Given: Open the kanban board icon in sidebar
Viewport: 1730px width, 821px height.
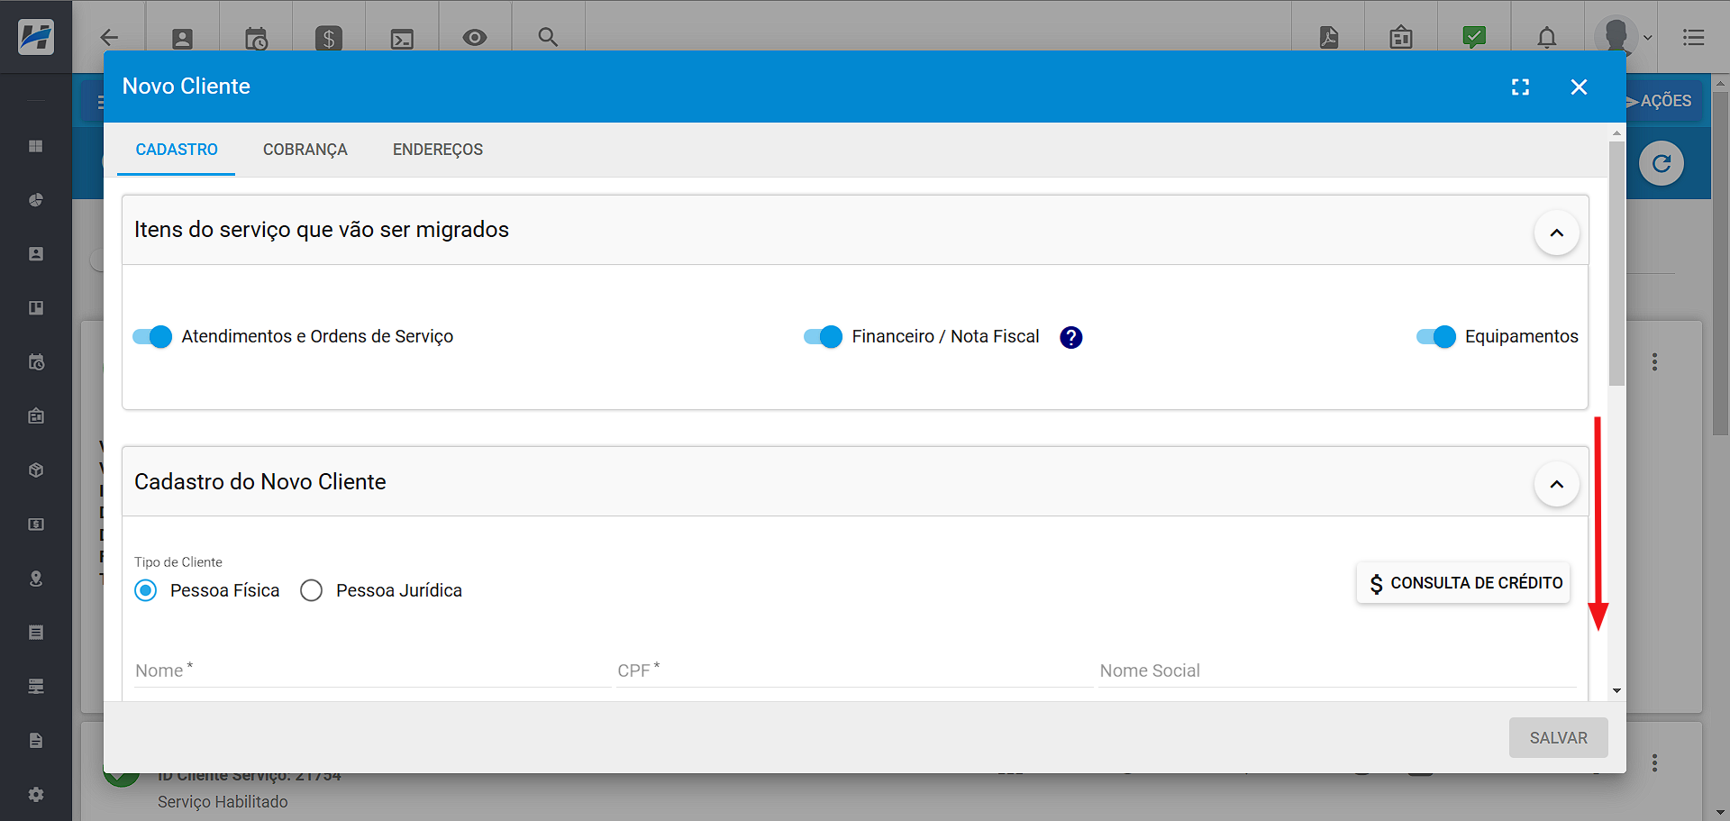Looking at the screenshot, I should pyautogui.click(x=36, y=308).
